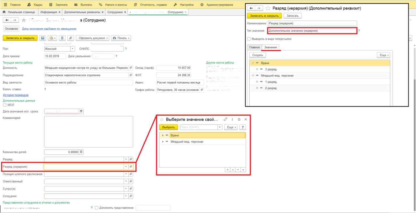
Task: Click back arrow in Разряд (иерархия) requisite window
Action: (x=251, y=8)
